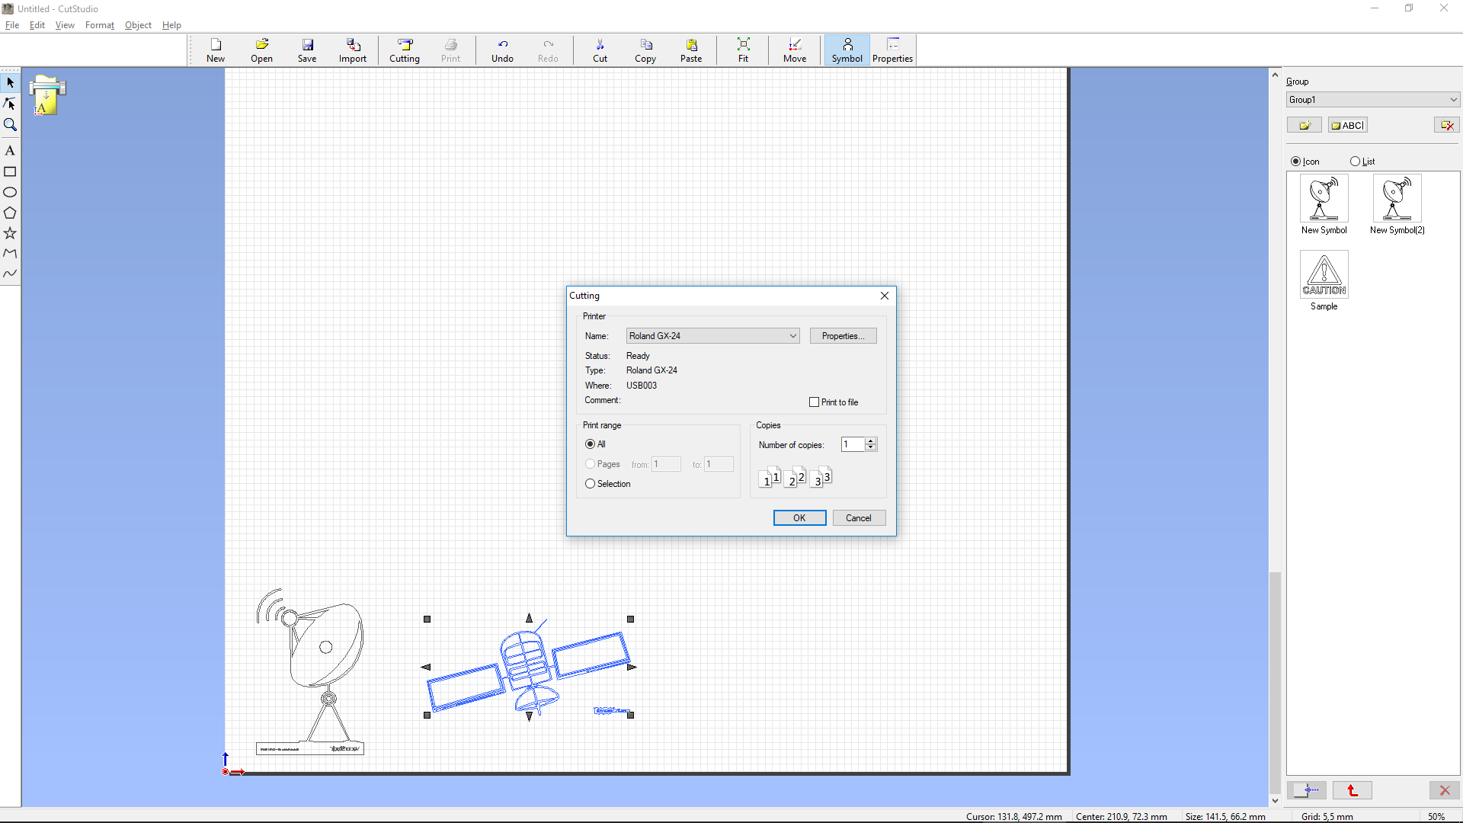Increase the number of copies
Viewport: 1463px width, 823px height.
(871, 440)
